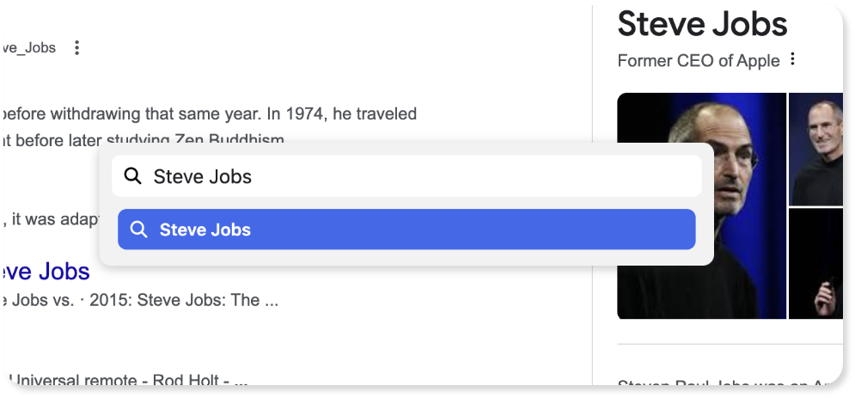Click the Steve Jobs knowledge panel heading
Screen dimensions: 855x398
(x=702, y=24)
